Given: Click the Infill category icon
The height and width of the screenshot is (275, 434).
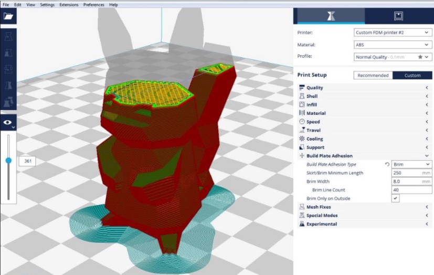Looking at the screenshot, I should tap(302, 104).
